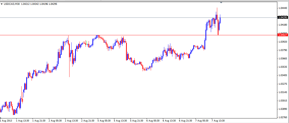Click the 1.04440 price axis label
Viewport: 289px width, 123px height.
pos(282,8)
